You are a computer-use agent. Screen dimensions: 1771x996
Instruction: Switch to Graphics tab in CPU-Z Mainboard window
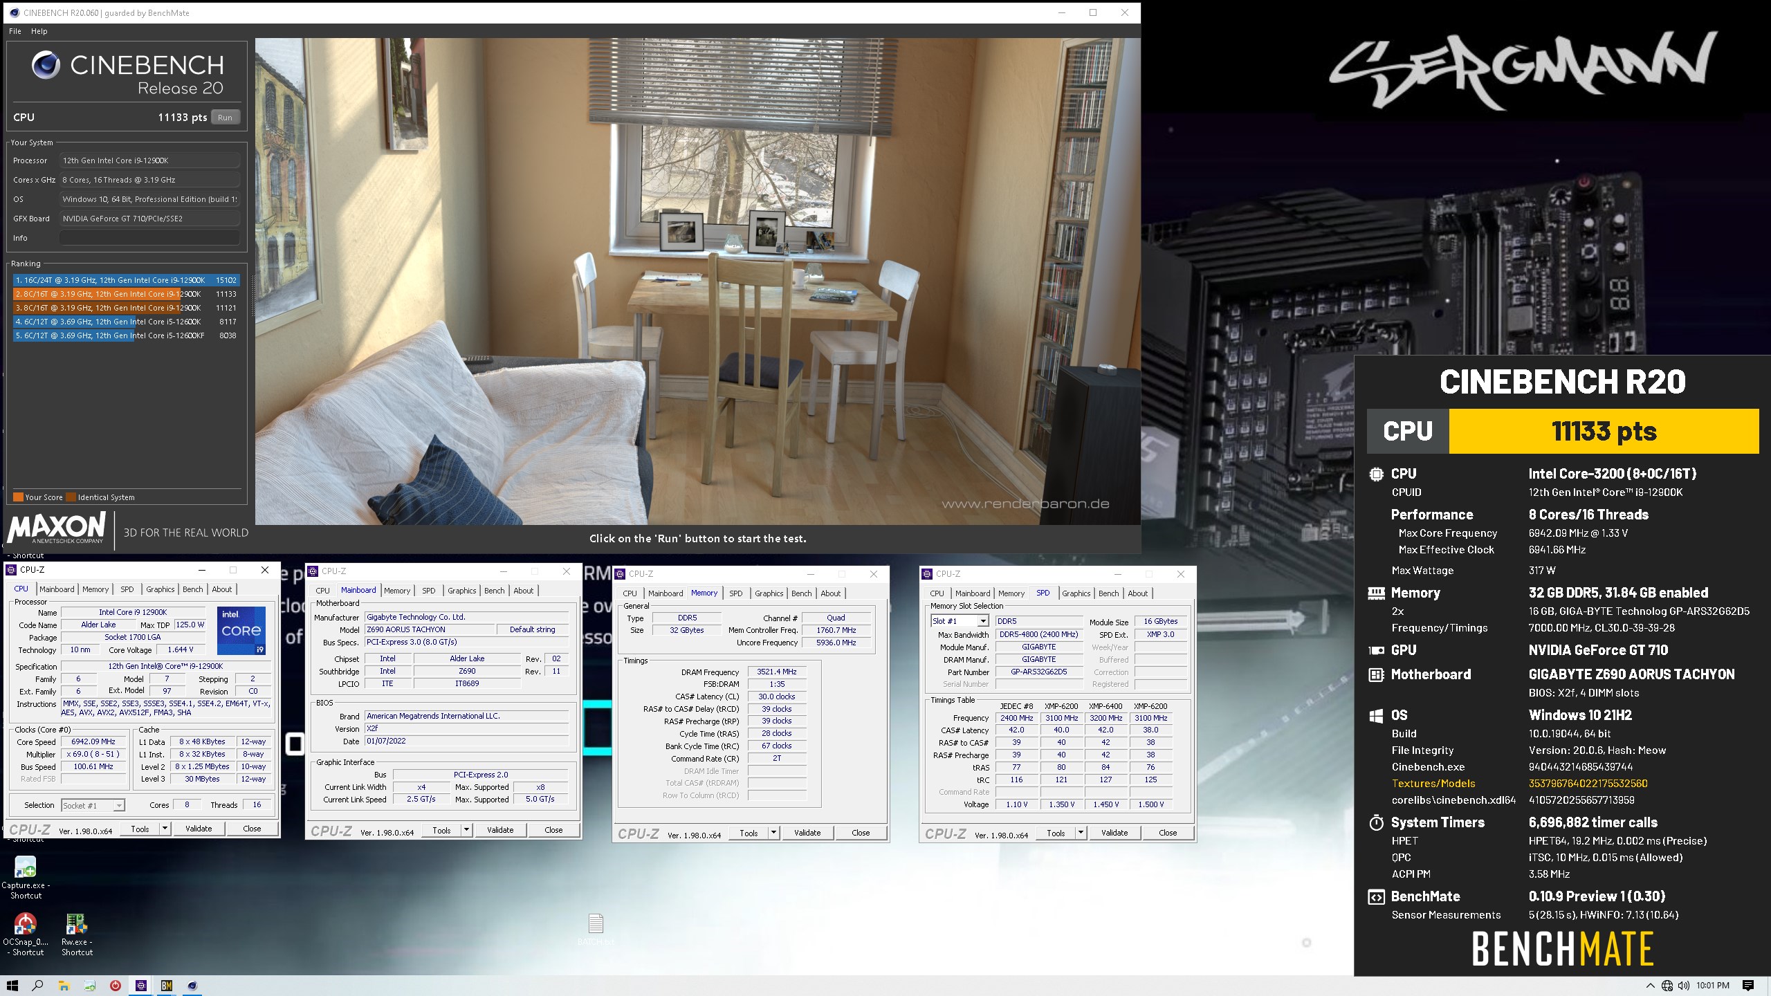[x=461, y=591]
